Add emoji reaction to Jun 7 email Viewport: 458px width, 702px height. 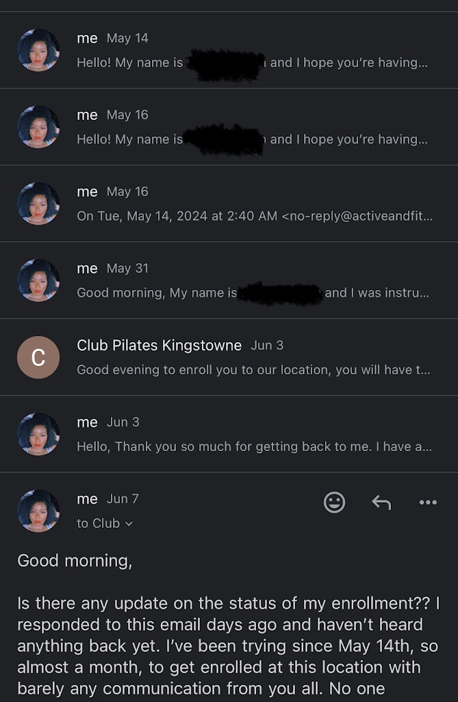tap(334, 503)
